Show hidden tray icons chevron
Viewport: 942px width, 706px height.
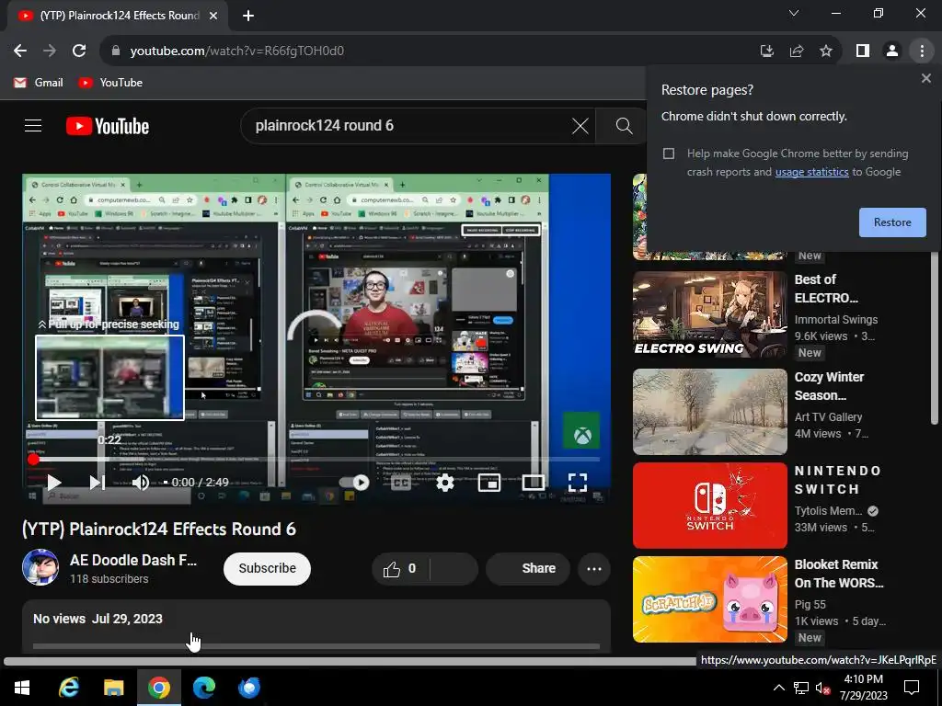778,688
